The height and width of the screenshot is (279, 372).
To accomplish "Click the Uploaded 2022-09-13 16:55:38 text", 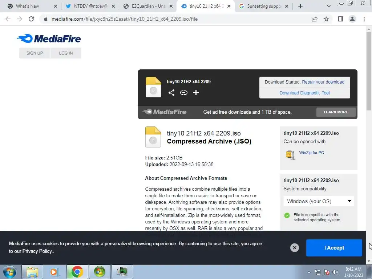I will [x=179, y=164].
